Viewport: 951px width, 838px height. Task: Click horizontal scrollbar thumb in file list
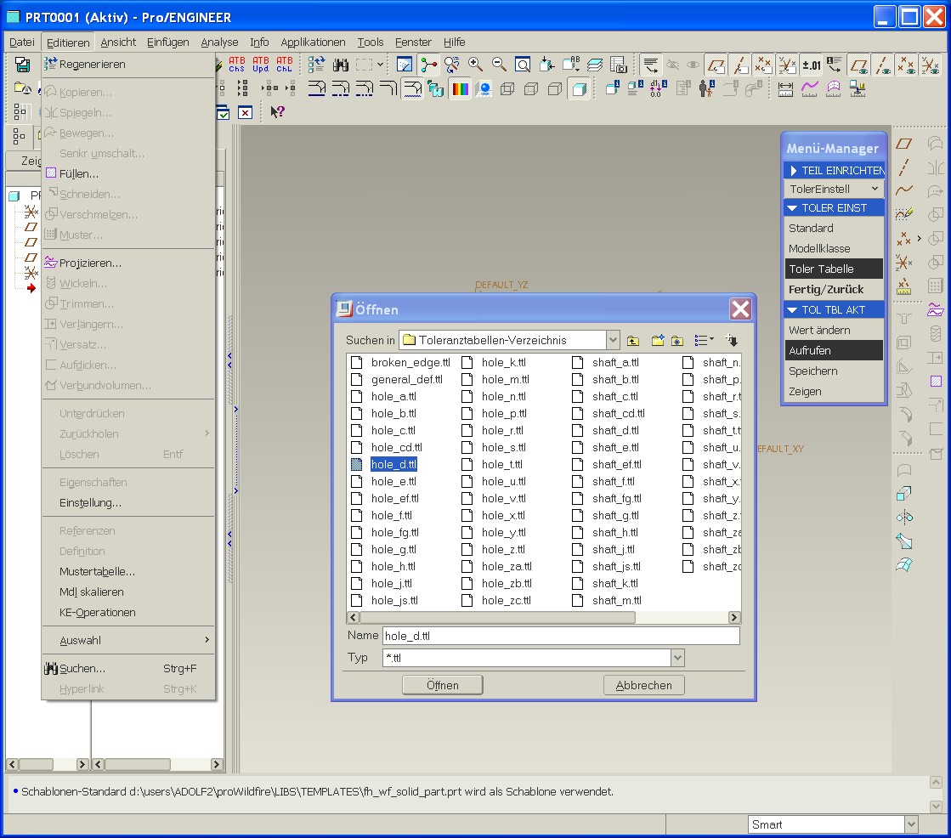click(497, 617)
